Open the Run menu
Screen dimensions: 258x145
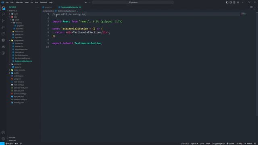coord(36,2)
